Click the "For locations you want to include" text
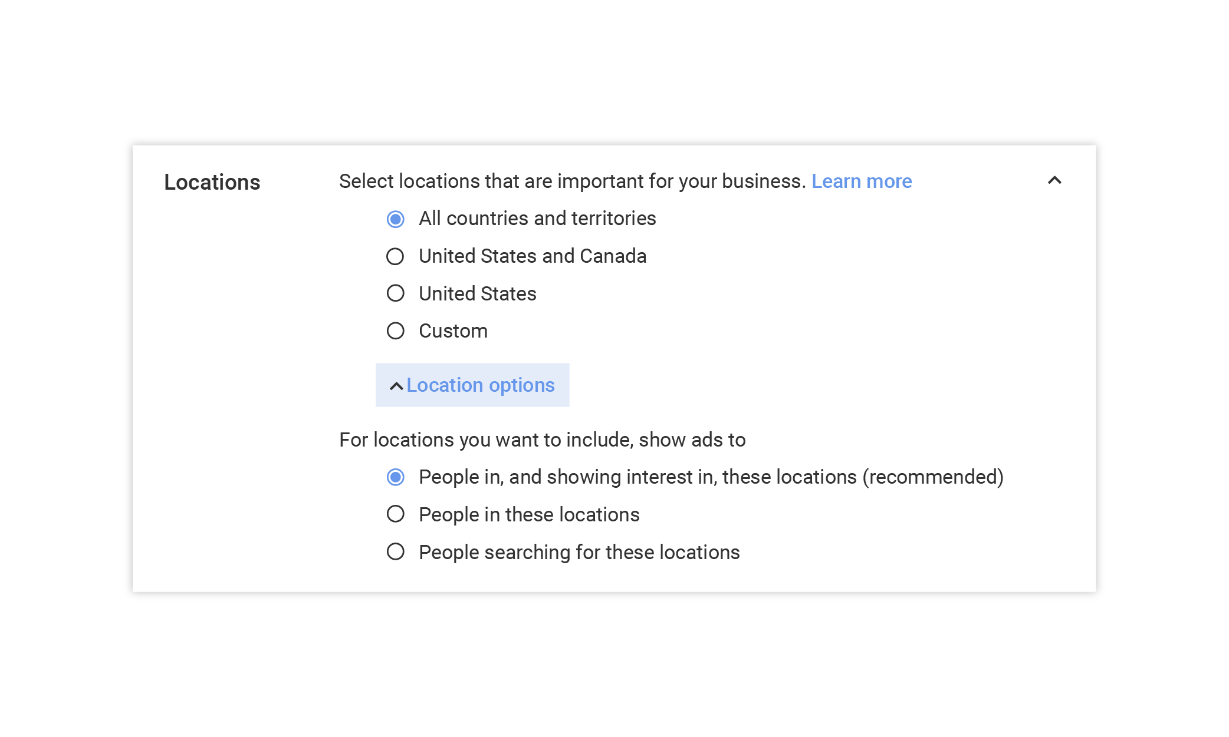Image resolution: width=1229 pixels, height=737 pixels. pyautogui.click(x=542, y=440)
